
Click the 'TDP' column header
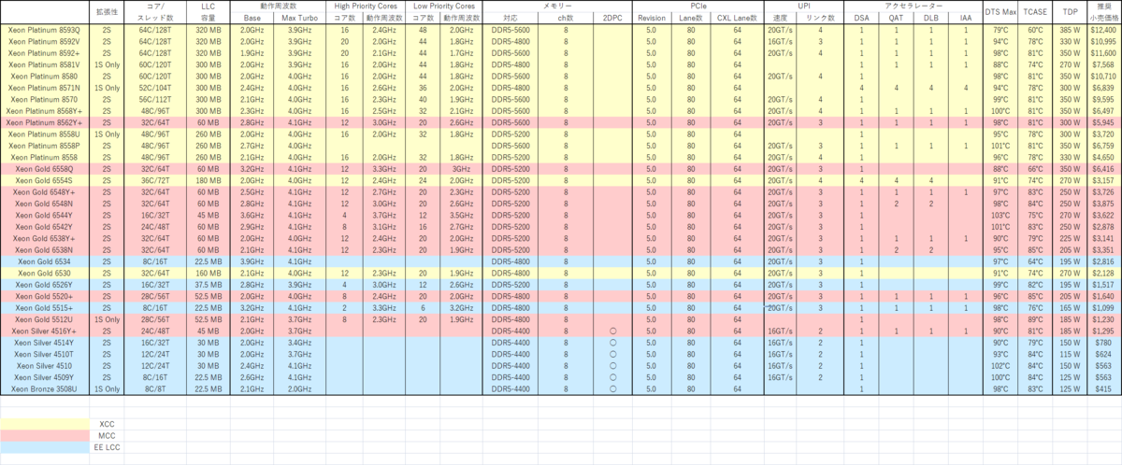1071,11
